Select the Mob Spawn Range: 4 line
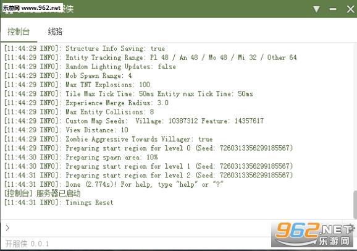357x251 pixels. (68, 75)
